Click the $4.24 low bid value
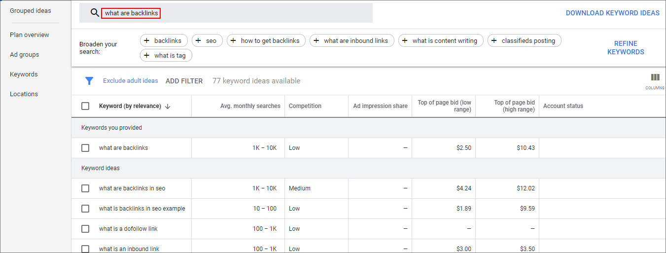Screen dimensions: 666x253 464,188
